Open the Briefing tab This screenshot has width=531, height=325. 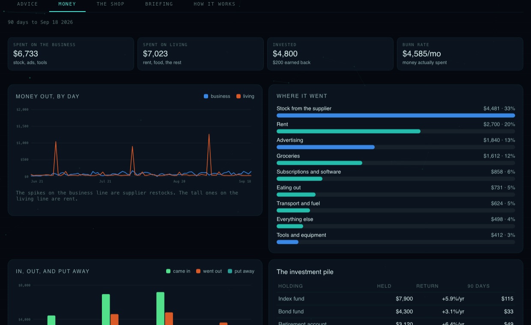pyautogui.click(x=159, y=4)
